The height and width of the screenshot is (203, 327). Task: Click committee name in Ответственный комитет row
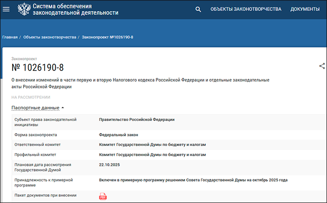click(153, 145)
